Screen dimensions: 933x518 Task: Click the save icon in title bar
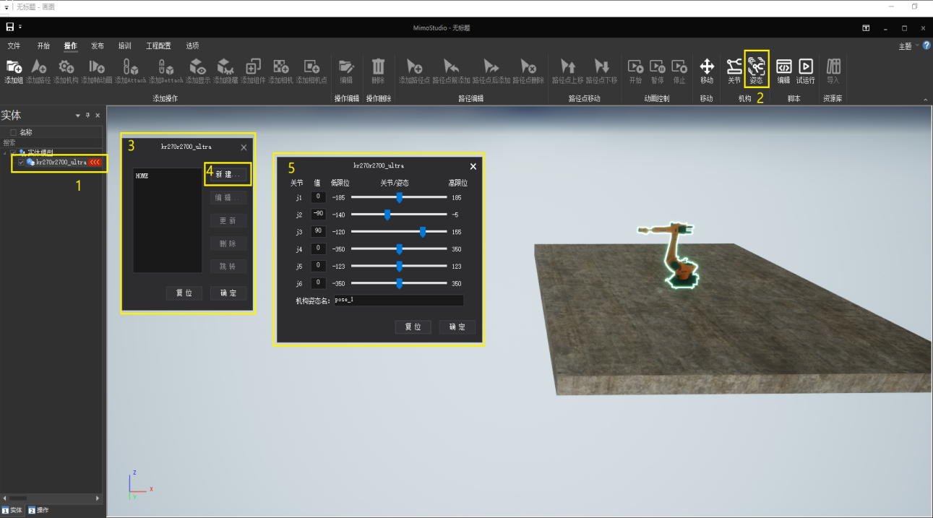10,27
